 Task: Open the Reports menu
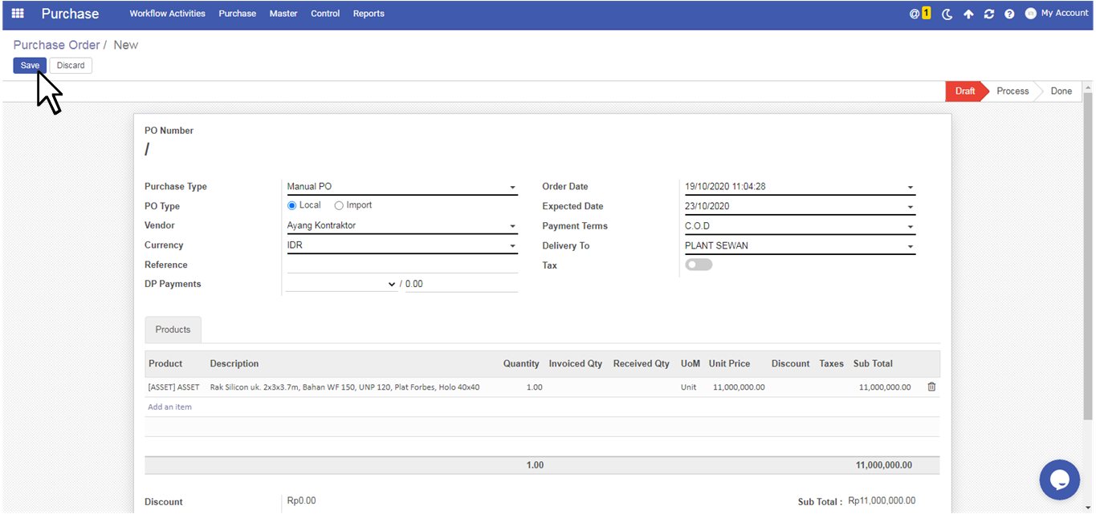(369, 14)
